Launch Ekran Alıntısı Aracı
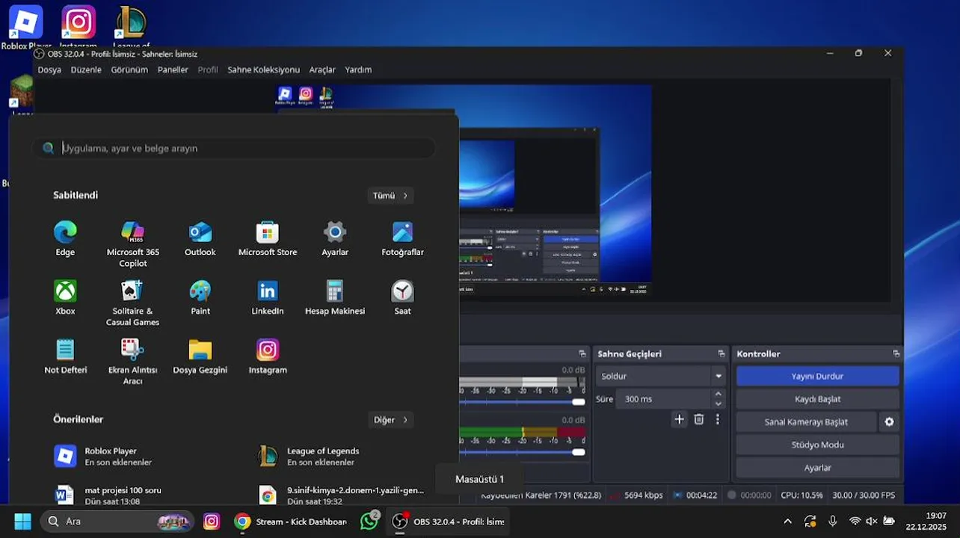 click(x=132, y=362)
